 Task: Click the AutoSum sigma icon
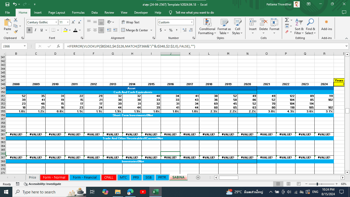coord(287,20)
